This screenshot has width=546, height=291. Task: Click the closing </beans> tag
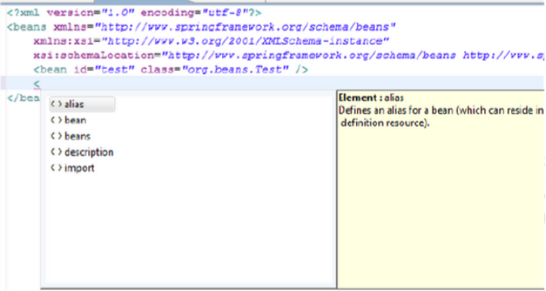click(24, 99)
